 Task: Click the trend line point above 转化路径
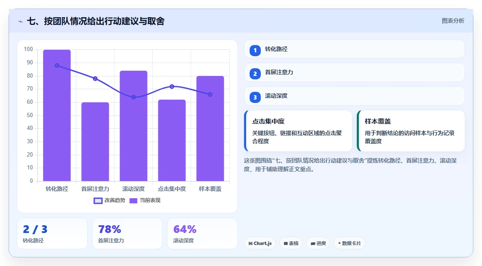click(57, 66)
